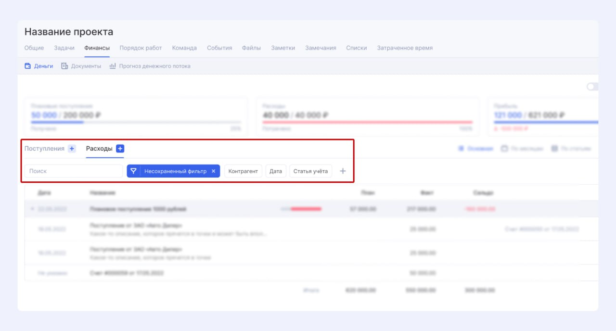This screenshot has width=616, height=331.
Task: Switch to the По месяцам view
Action: (x=522, y=149)
